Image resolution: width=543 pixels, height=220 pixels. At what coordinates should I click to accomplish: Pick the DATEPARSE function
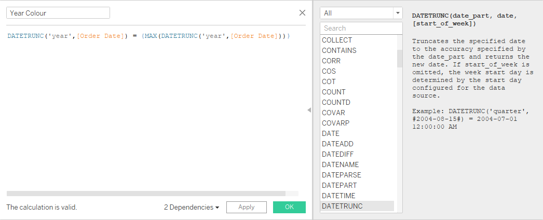341,175
